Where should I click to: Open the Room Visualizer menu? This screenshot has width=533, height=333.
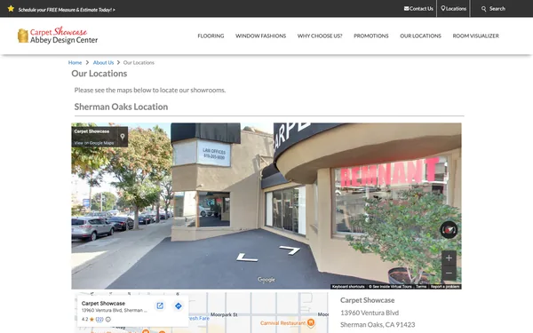tap(475, 36)
